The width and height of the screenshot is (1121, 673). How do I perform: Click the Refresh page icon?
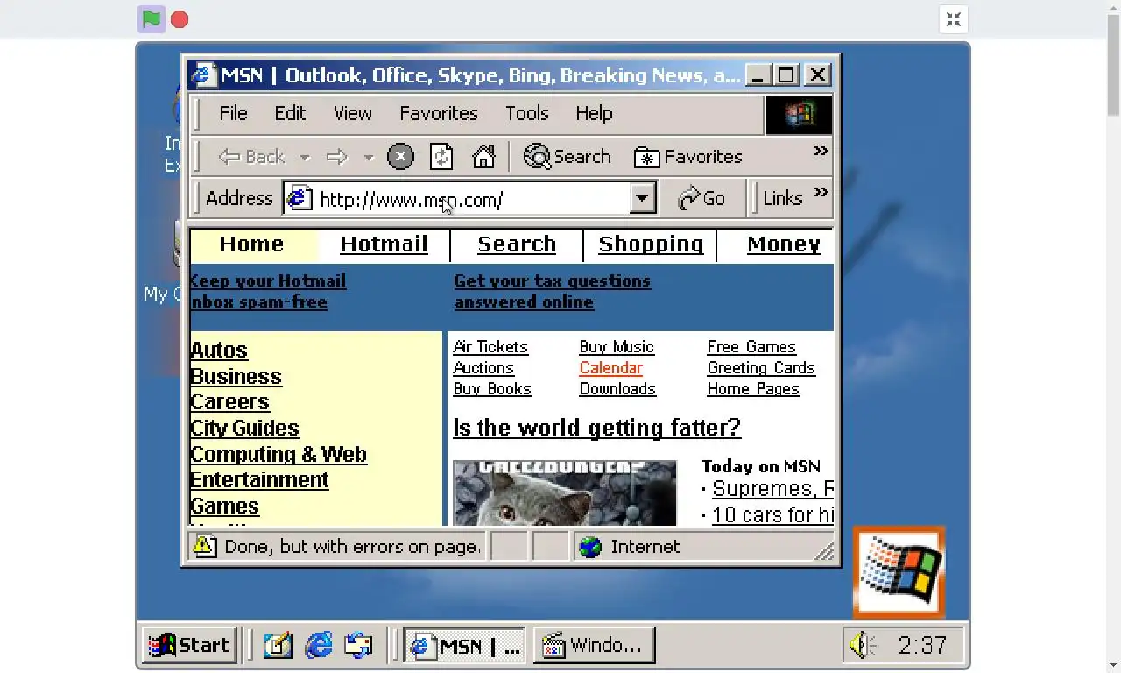(x=441, y=157)
